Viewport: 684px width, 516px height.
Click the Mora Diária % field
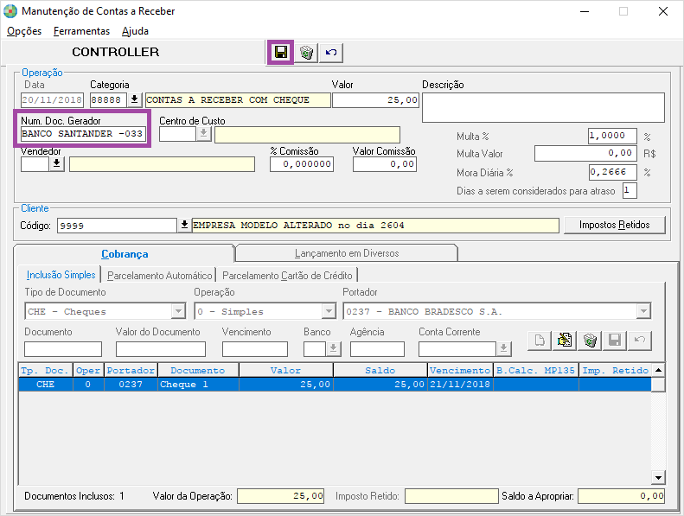click(x=612, y=172)
